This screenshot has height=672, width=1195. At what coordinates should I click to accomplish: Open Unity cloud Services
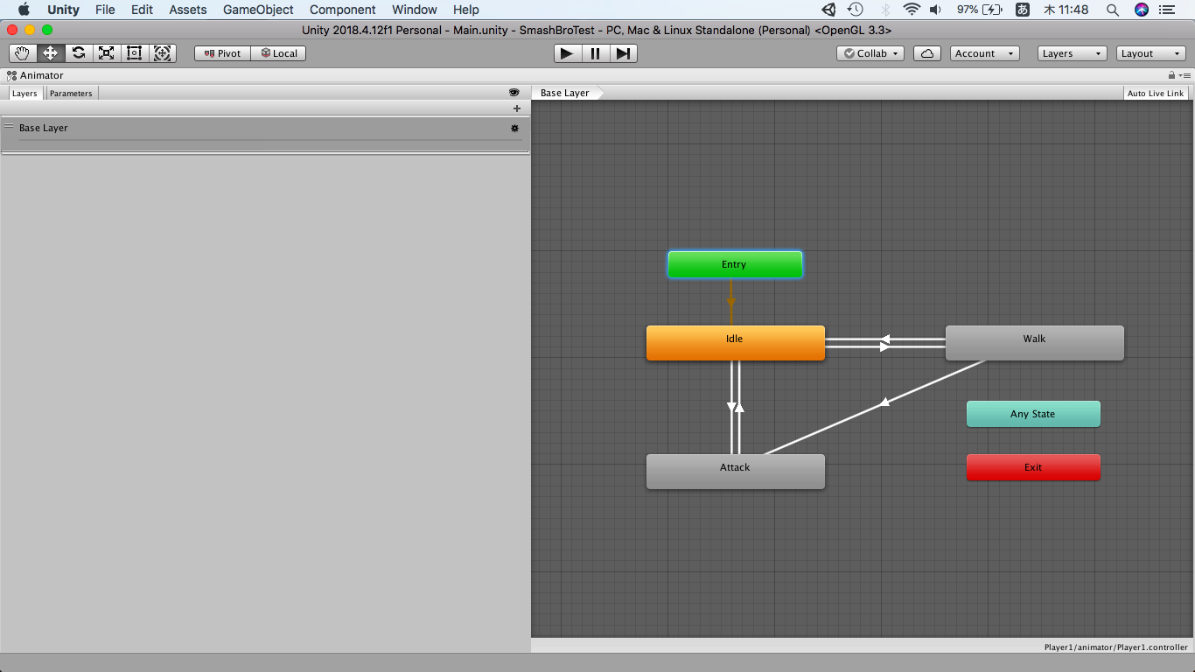[x=927, y=53]
